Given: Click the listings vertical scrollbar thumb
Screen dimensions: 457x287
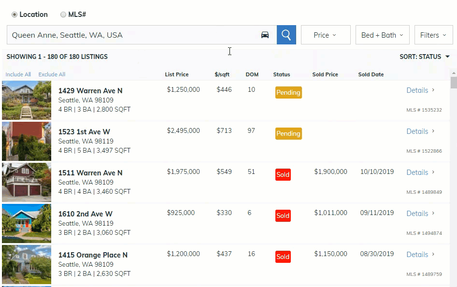Looking at the screenshot, I should pos(453,83).
